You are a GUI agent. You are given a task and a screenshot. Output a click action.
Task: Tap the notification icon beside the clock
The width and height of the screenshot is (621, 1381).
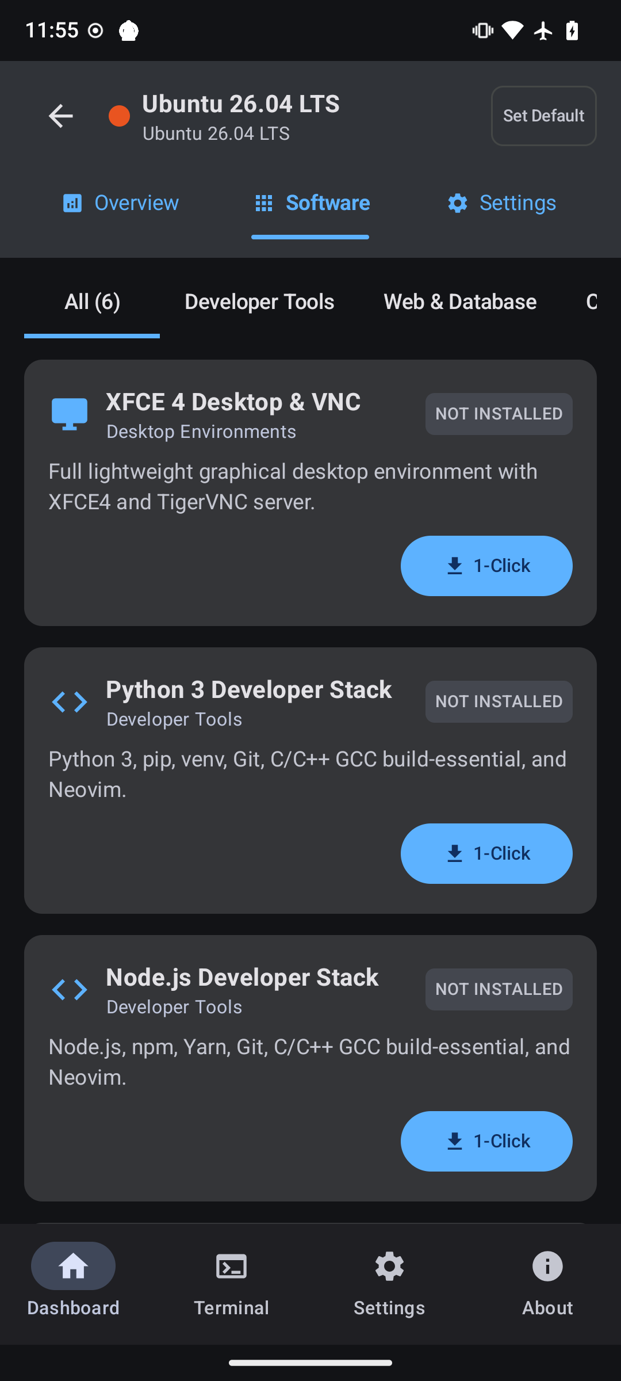pyautogui.click(x=129, y=30)
